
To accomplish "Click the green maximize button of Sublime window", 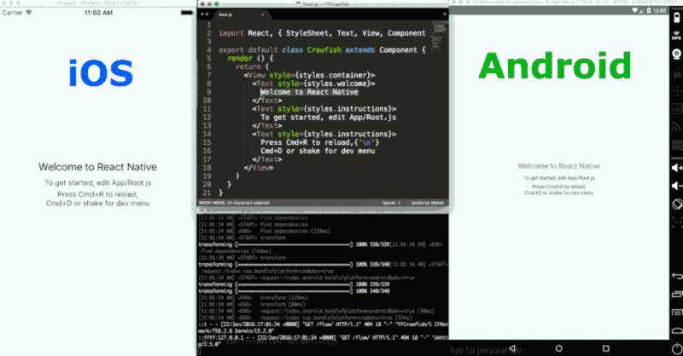I will (217, 4).
